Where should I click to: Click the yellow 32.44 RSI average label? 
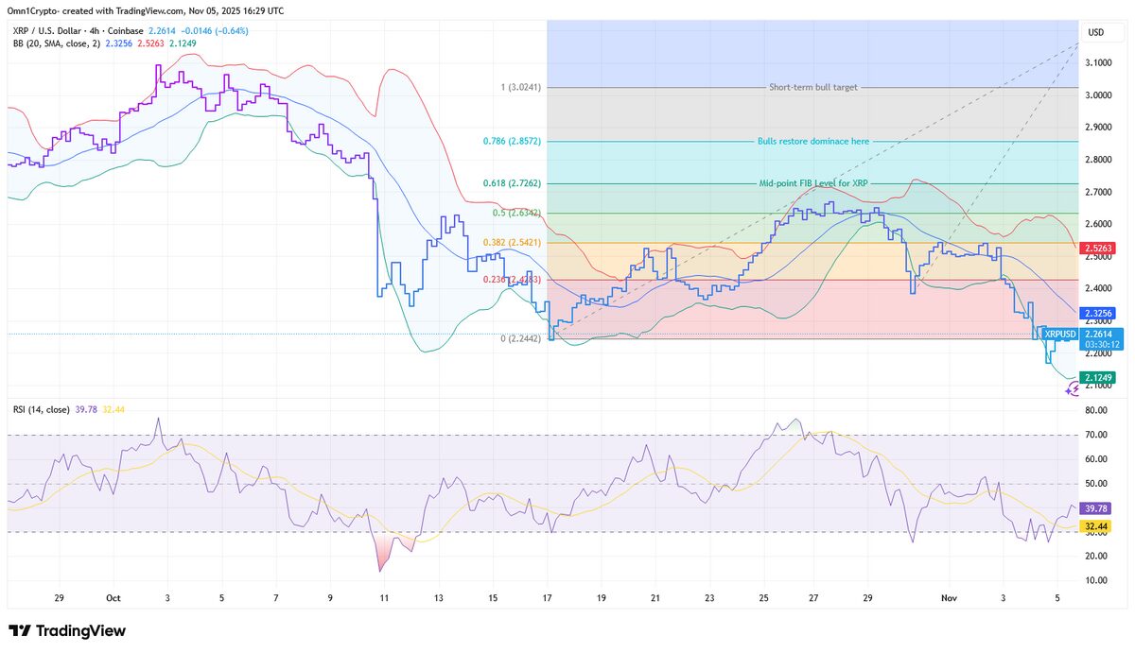coord(1096,525)
